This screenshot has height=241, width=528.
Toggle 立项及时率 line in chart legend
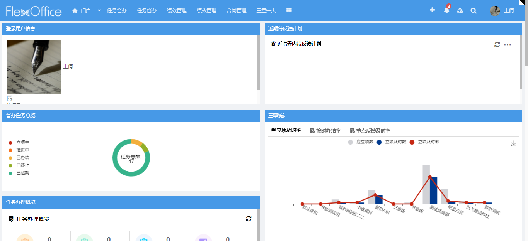pos(424,142)
